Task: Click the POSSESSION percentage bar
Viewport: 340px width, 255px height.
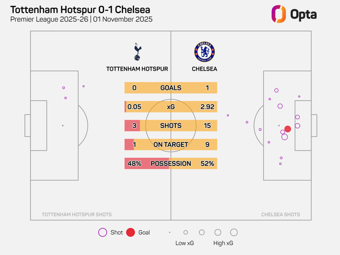Action: click(x=170, y=163)
